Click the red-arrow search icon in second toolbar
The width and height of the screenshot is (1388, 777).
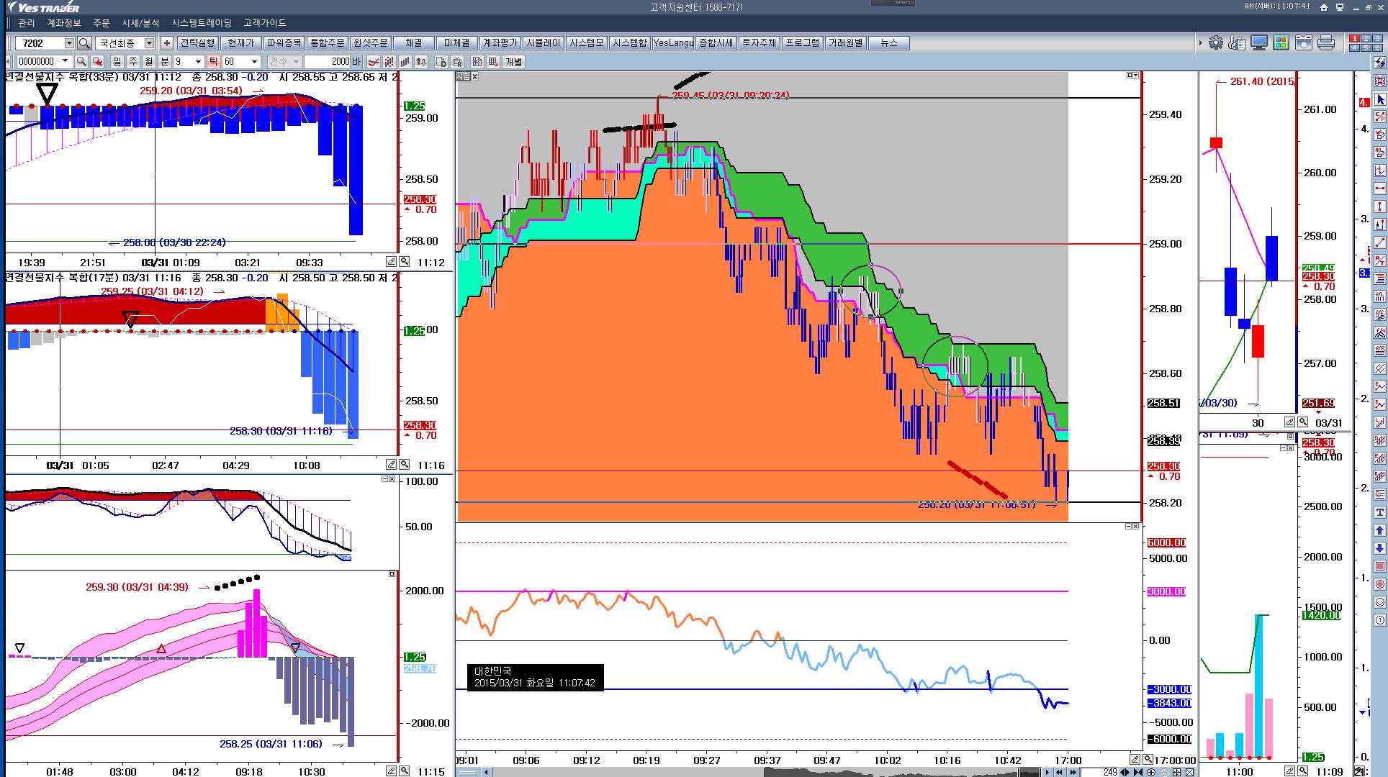click(x=97, y=62)
